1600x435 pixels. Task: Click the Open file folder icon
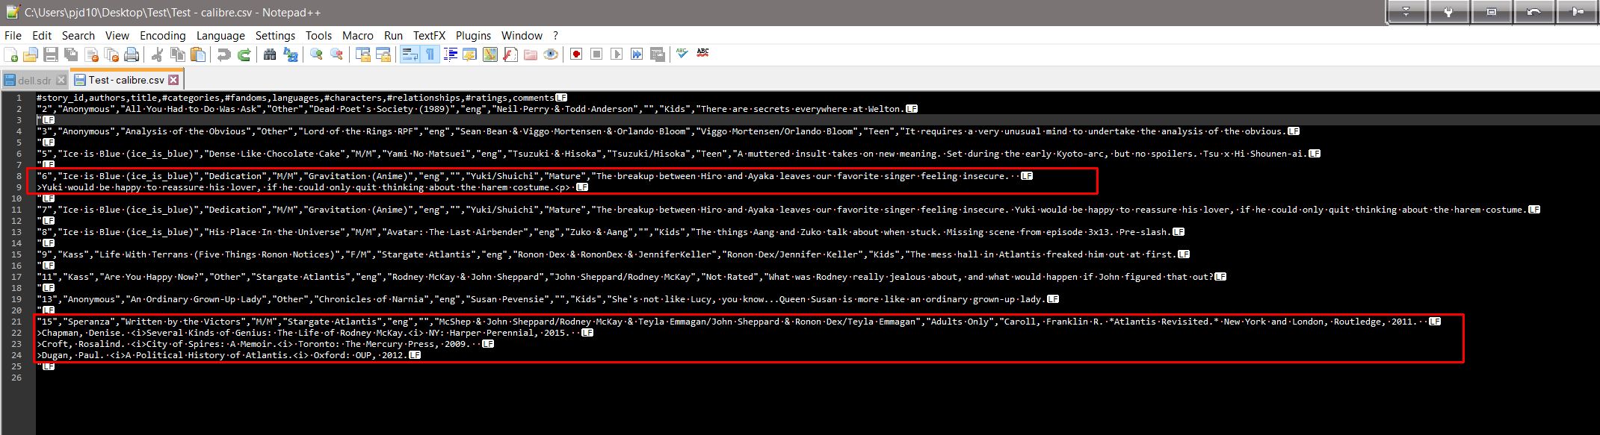31,54
